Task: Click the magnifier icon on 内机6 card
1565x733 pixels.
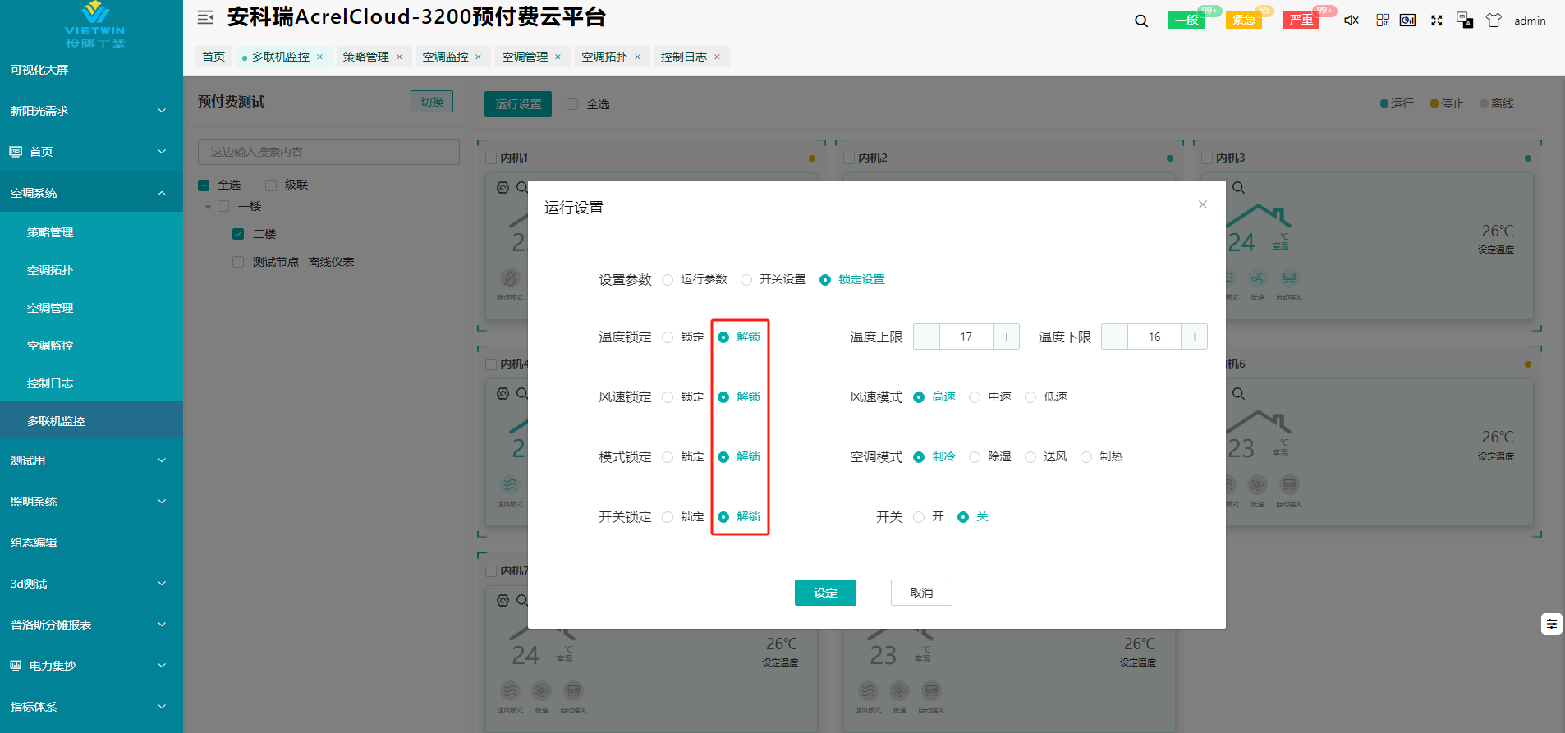Action: [1239, 394]
